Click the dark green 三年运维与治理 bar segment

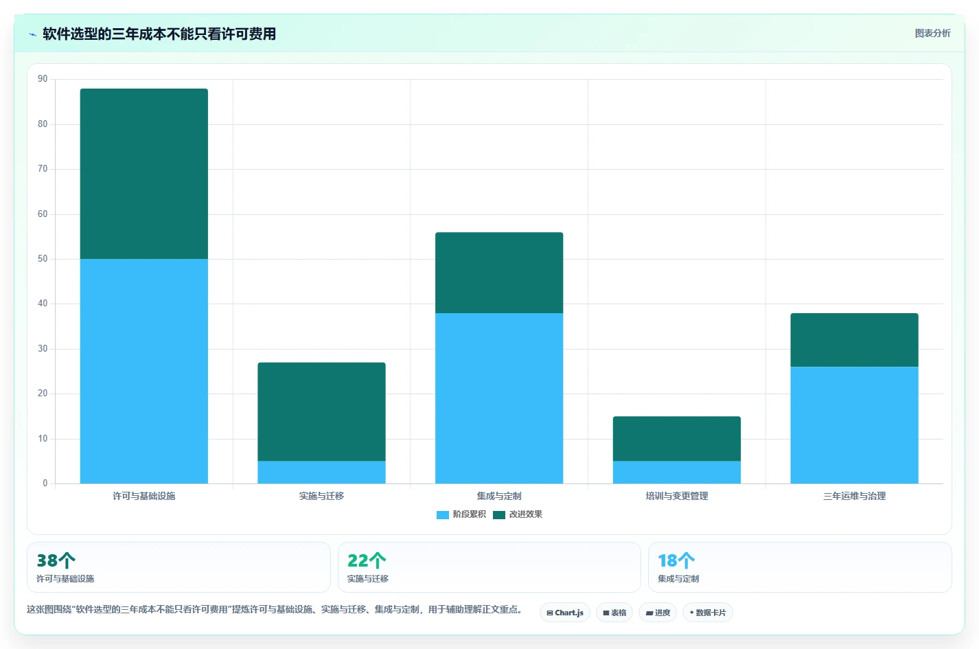click(854, 340)
